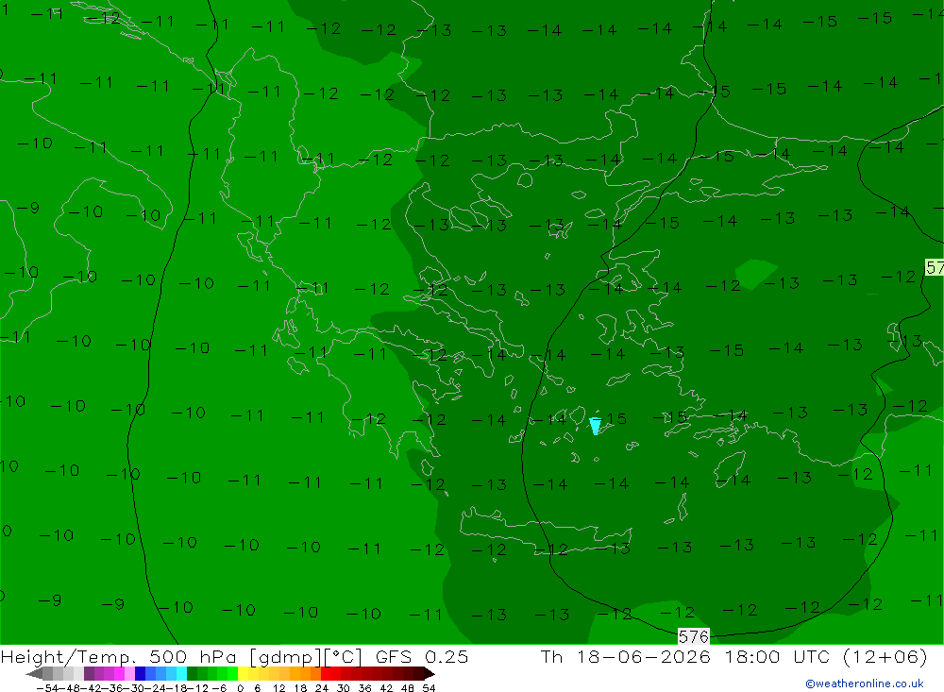The width and height of the screenshot is (944, 692).
Task: Click the forecast date 'Th 18-06-2026'
Action: click(x=626, y=657)
